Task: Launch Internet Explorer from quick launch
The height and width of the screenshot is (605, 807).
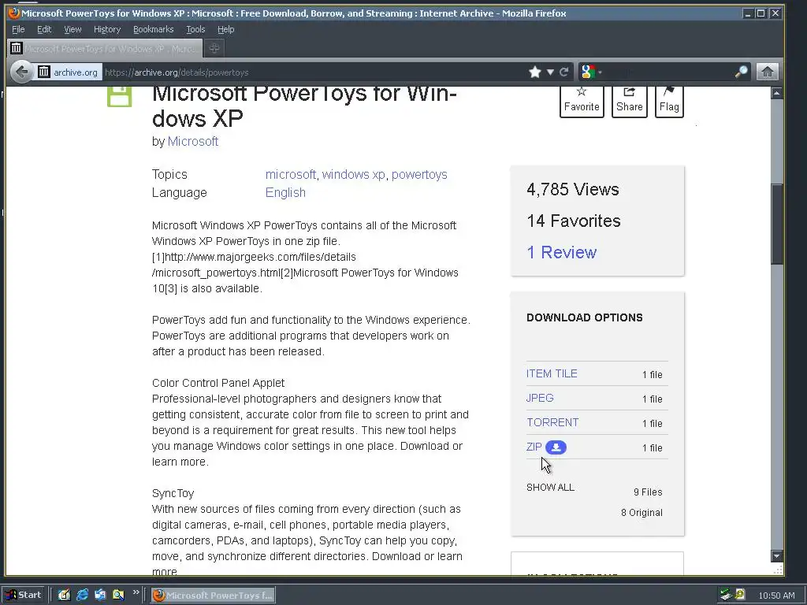Action: (82, 596)
